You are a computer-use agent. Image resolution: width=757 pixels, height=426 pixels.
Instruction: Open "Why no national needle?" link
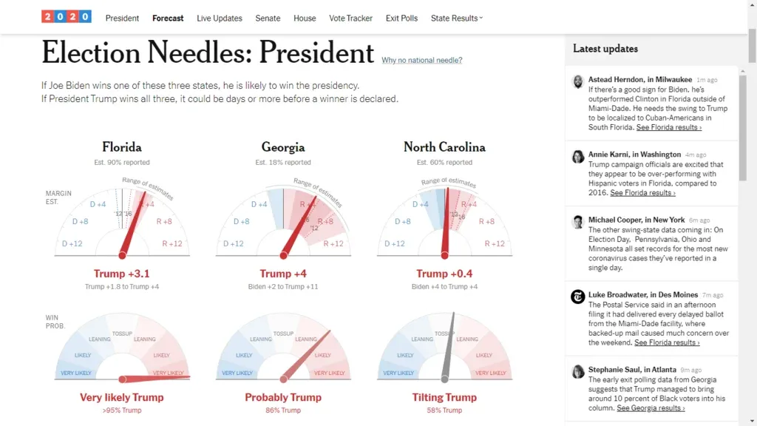click(422, 61)
